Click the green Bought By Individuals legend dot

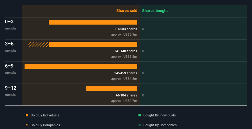point(140,115)
